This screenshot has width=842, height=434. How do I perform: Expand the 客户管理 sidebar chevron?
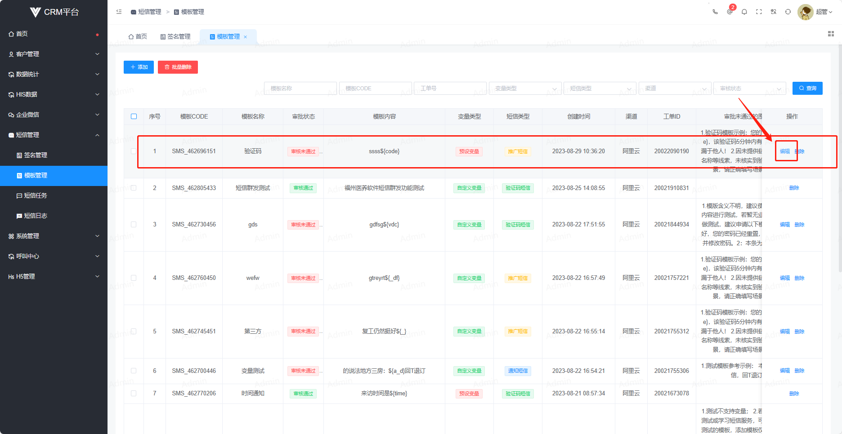[97, 54]
